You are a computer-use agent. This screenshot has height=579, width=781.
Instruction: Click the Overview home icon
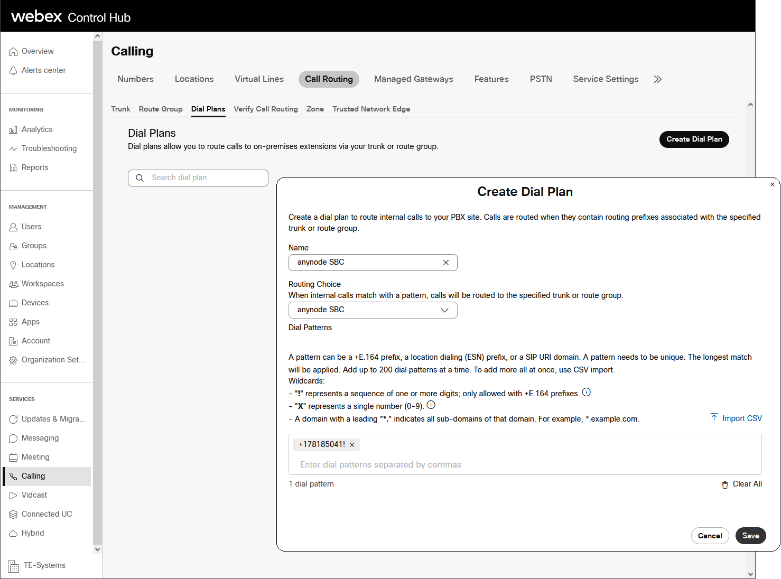coord(13,52)
